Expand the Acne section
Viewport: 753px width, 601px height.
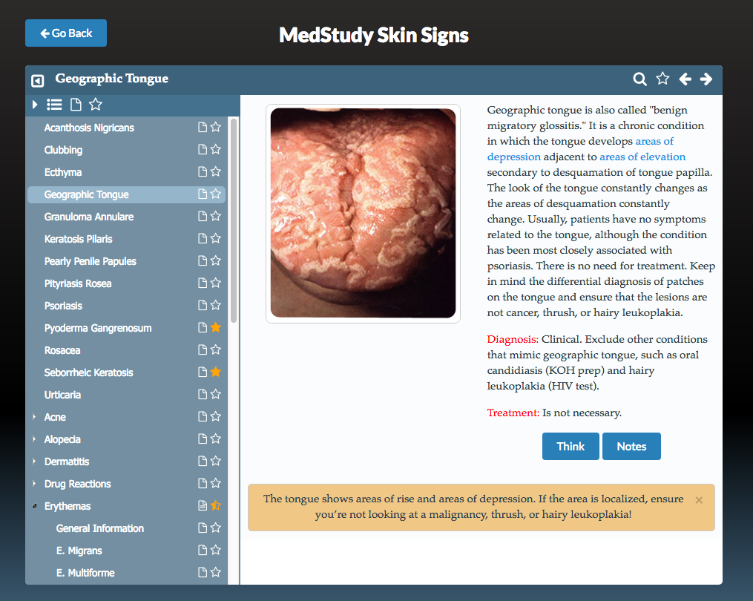[x=33, y=416]
